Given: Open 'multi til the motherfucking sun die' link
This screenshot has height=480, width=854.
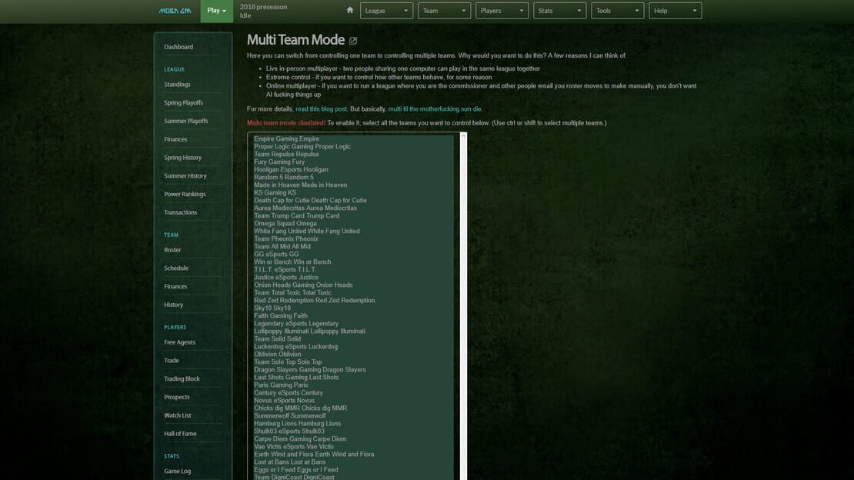Looking at the screenshot, I should [435, 109].
